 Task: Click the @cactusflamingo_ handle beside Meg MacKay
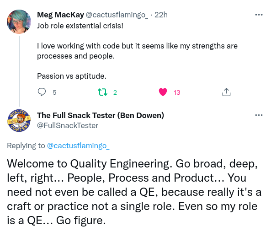117,15
